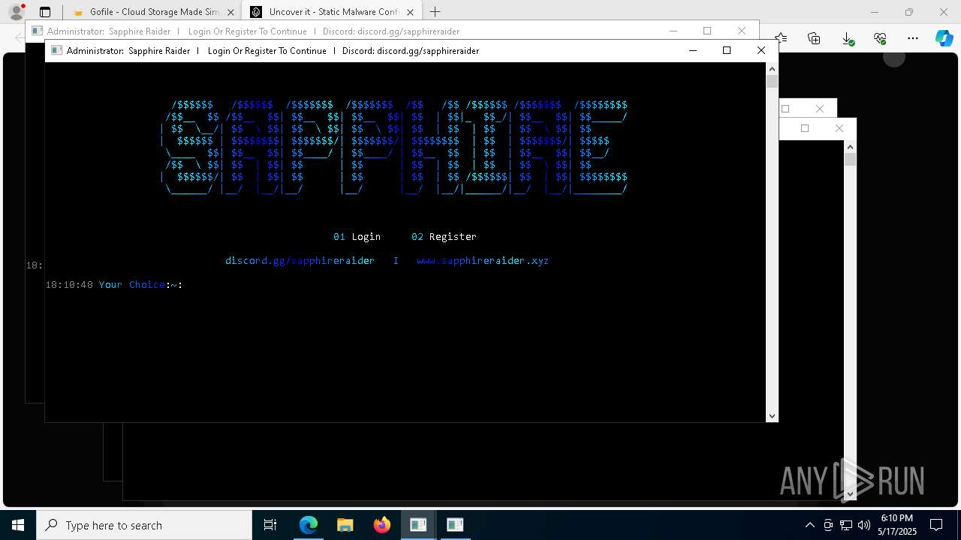Image resolution: width=961 pixels, height=540 pixels.
Task: Click the tray device/security status icon
Action: tap(827, 525)
